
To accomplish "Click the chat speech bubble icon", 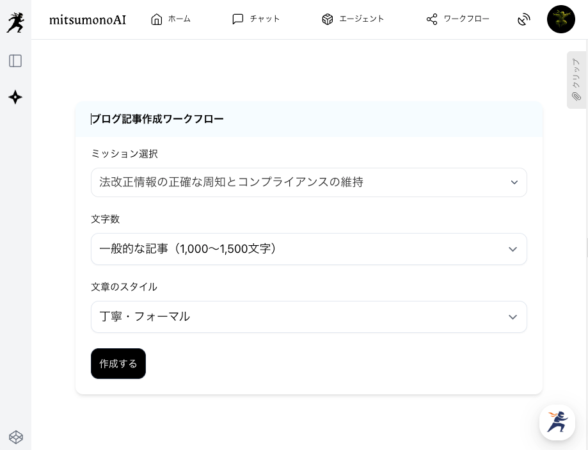I will pos(238,19).
